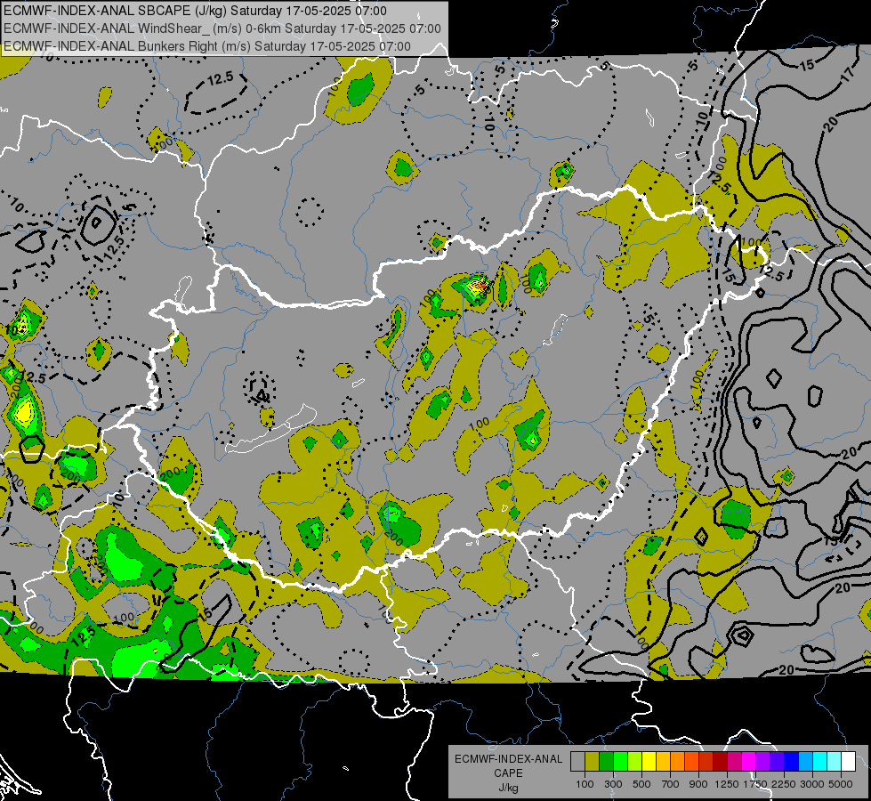Viewport: 871px width, 801px height.
Task: Select the yellow-green swatch before 500
Action: pos(635,762)
